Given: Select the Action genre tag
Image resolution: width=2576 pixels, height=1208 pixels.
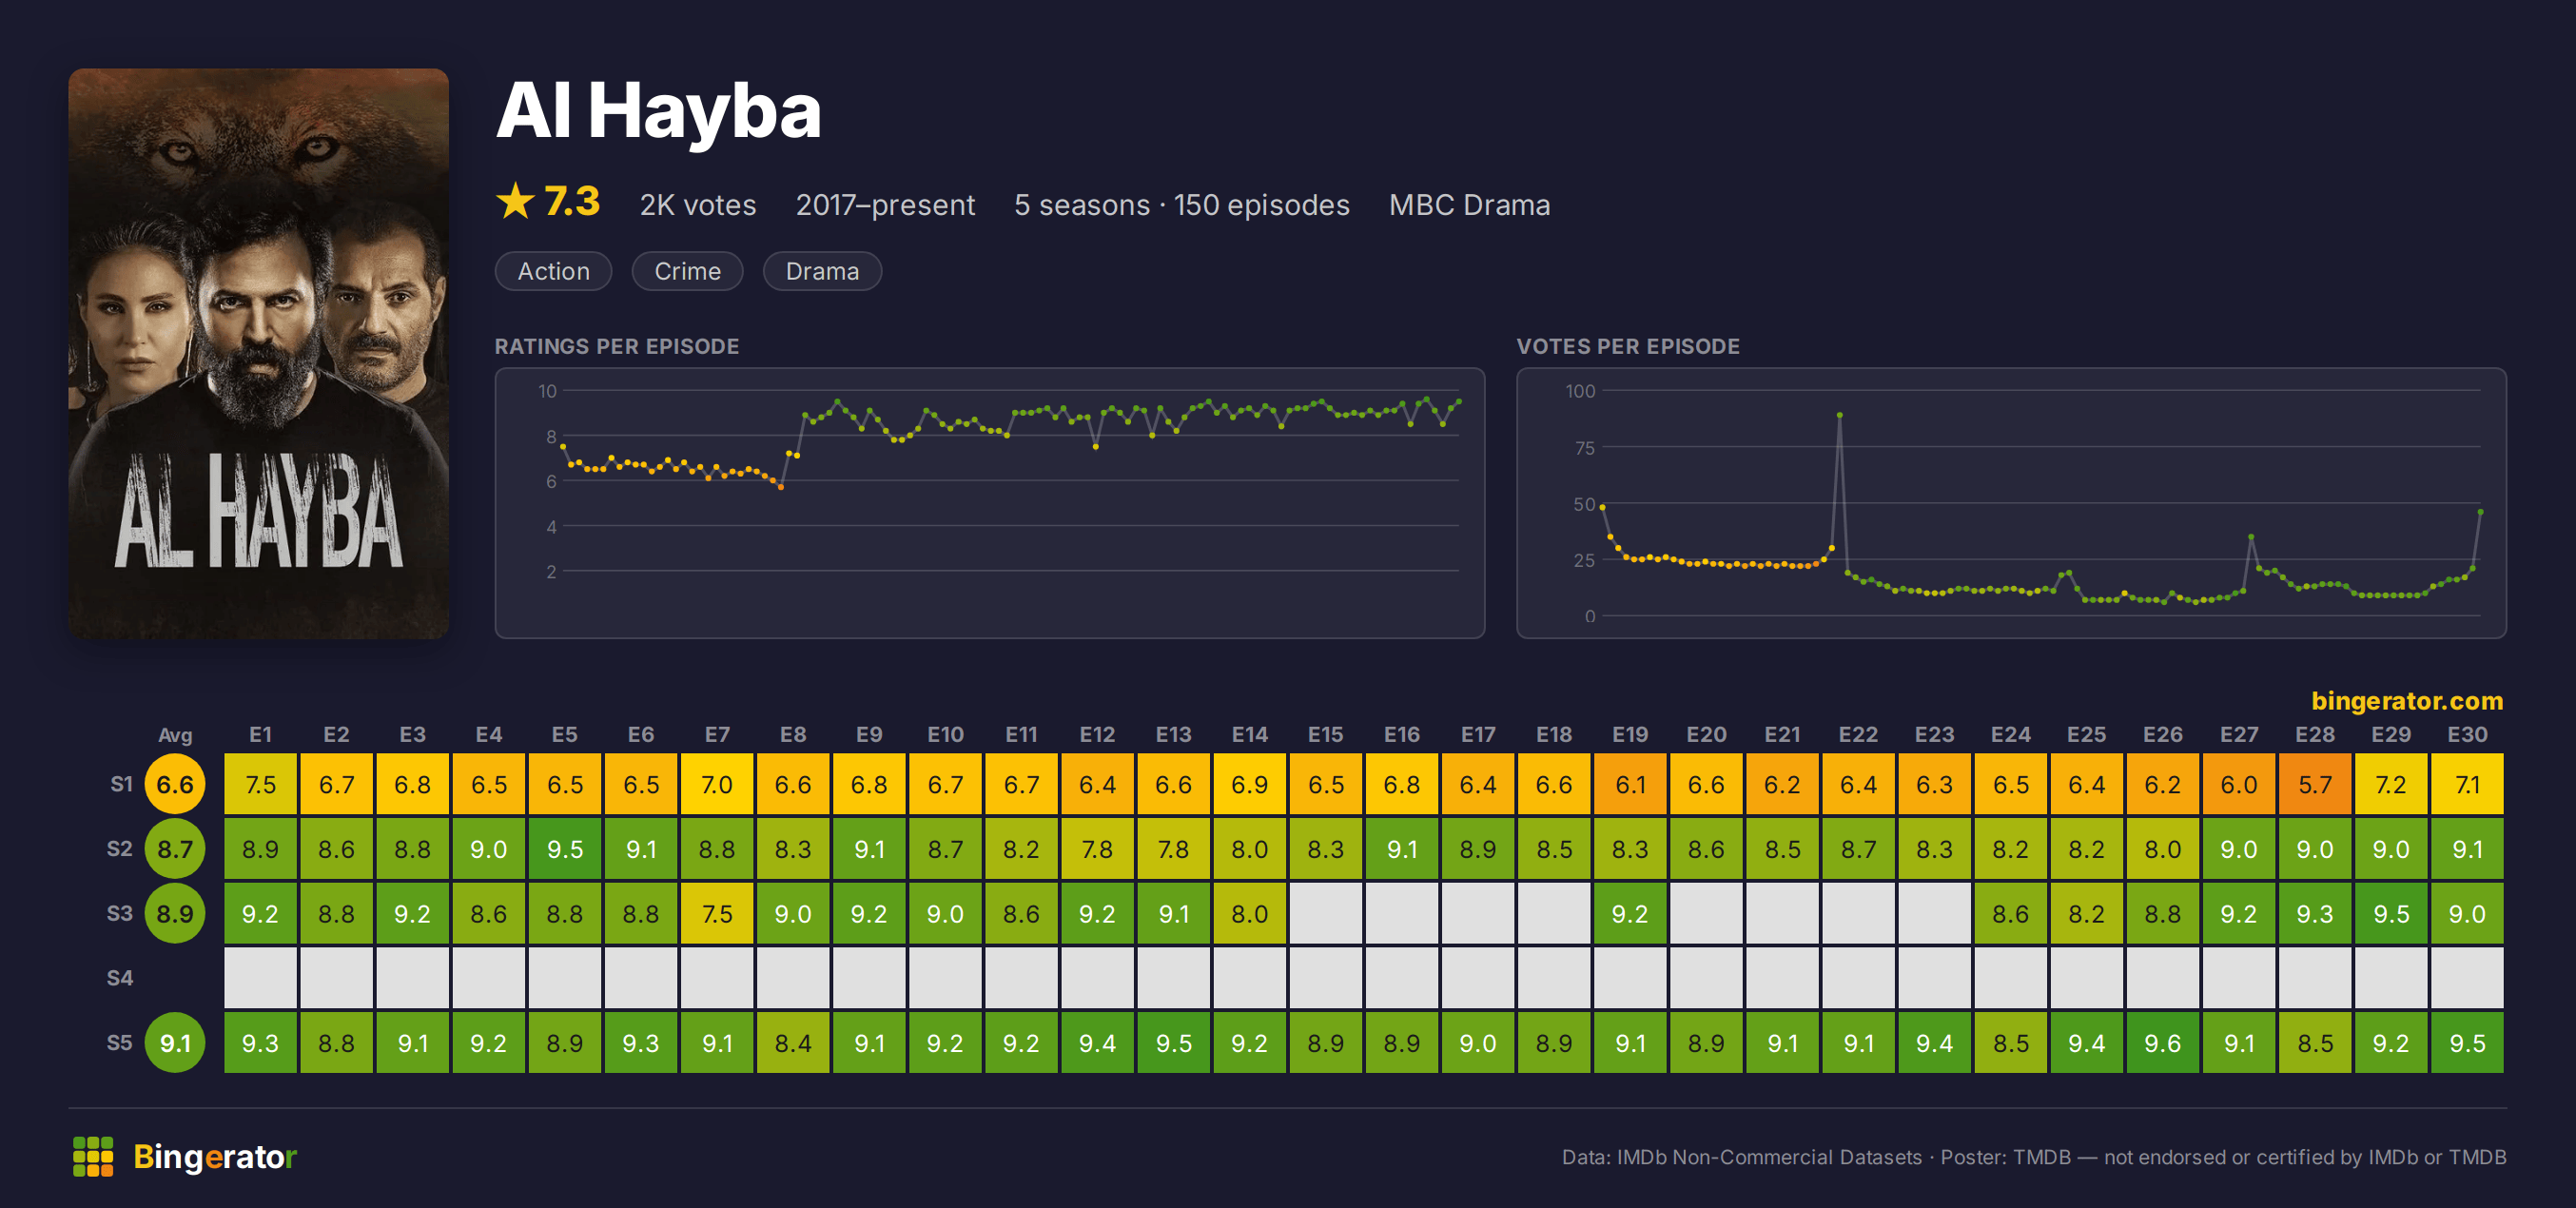Looking at the screenshot, I should coord(553,271).
